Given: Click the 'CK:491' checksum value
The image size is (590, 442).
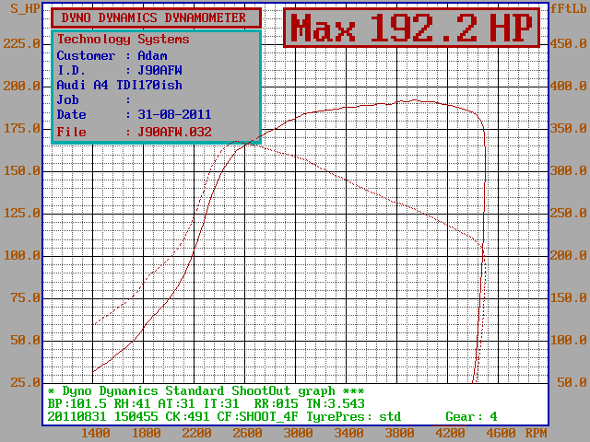Looking at the screenshot, I should pos(188,417).
